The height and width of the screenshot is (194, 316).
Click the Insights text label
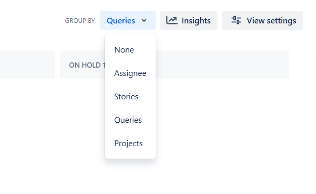[196, 21]
